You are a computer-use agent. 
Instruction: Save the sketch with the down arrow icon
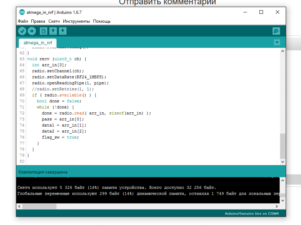point(63,31)
